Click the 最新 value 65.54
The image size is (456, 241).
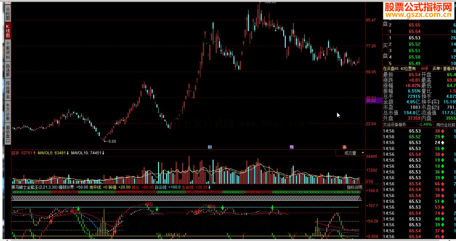coord(414,75)
